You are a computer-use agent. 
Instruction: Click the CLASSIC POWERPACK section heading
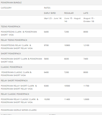pos(11,67)
